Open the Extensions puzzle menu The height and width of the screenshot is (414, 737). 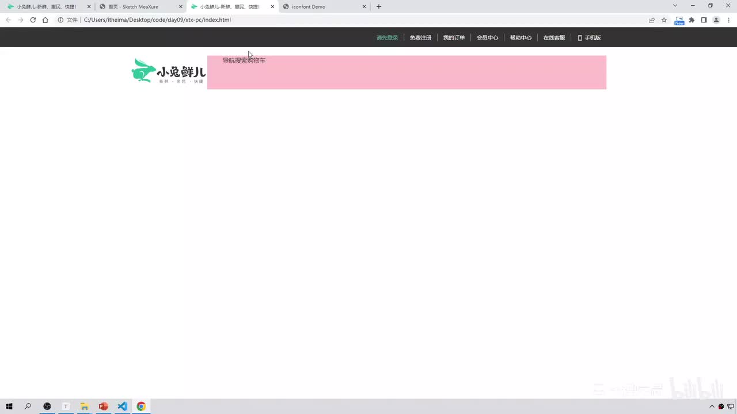[x=692, y=20]
